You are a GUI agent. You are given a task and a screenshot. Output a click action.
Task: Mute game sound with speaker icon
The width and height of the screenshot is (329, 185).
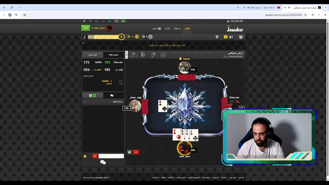[x=116, y=21]
